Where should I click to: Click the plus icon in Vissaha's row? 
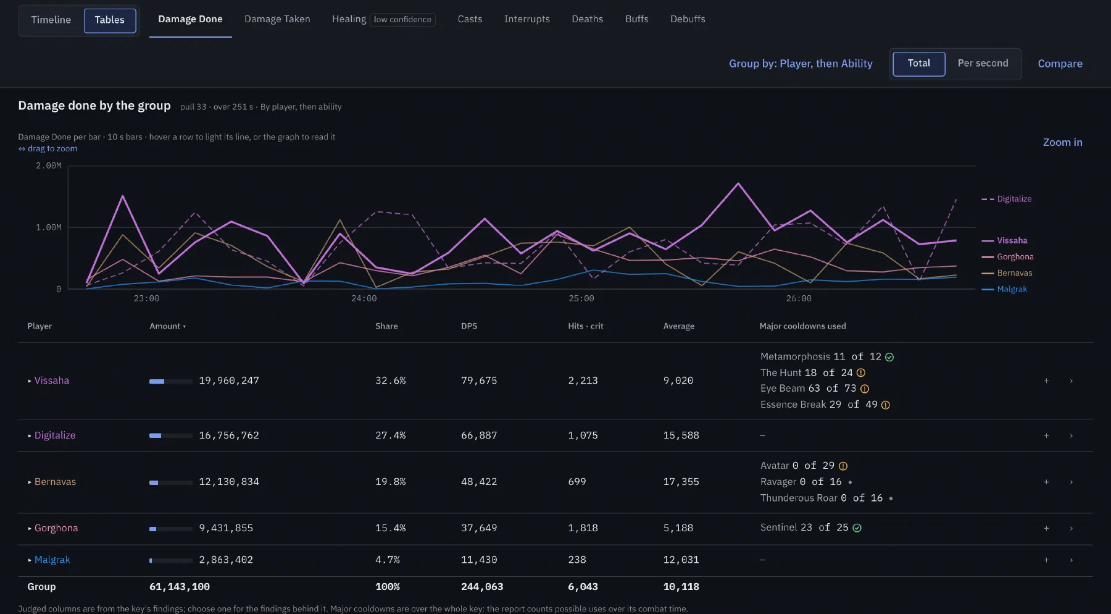pyautogui.click(x=1046, y=381)
